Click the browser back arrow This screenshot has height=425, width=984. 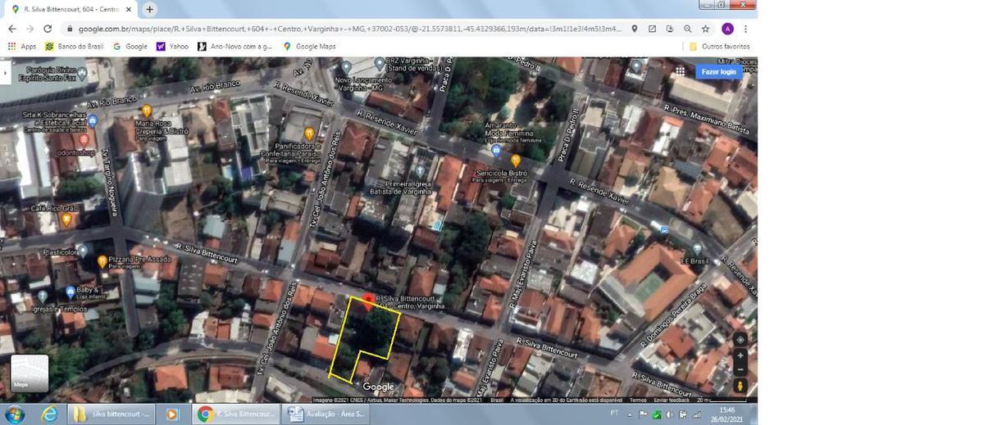coord(11,29)
